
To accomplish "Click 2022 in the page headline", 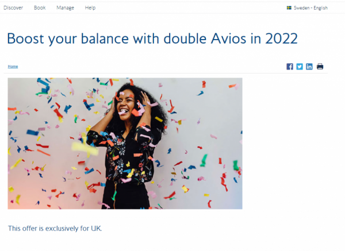I will (281, 38).
